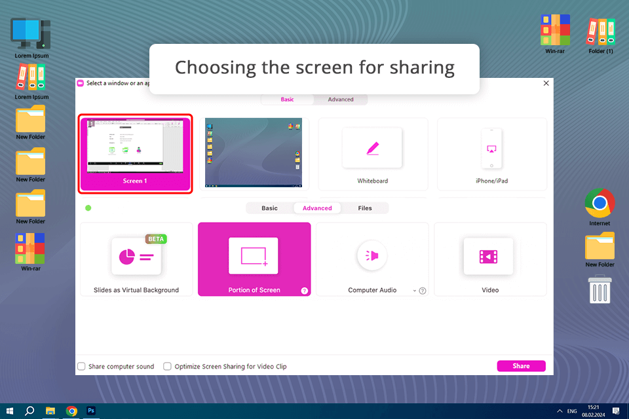Click the Share button

pyautogui.click(x=521, y=366)
